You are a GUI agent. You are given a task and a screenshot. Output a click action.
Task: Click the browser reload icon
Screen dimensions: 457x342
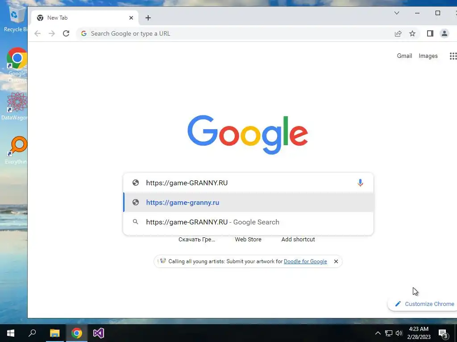point(66,33)
